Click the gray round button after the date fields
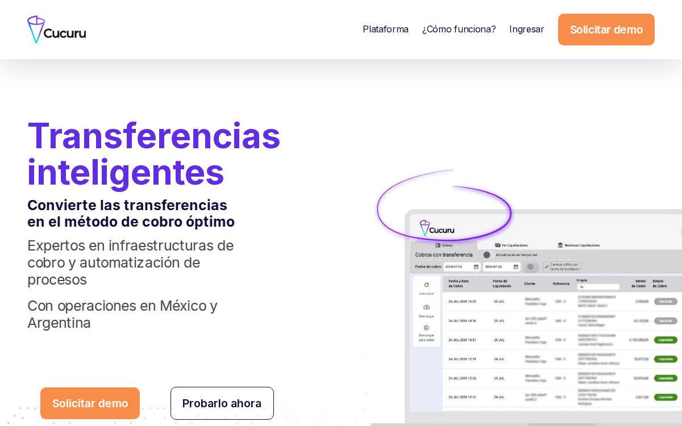 (530, 266)
